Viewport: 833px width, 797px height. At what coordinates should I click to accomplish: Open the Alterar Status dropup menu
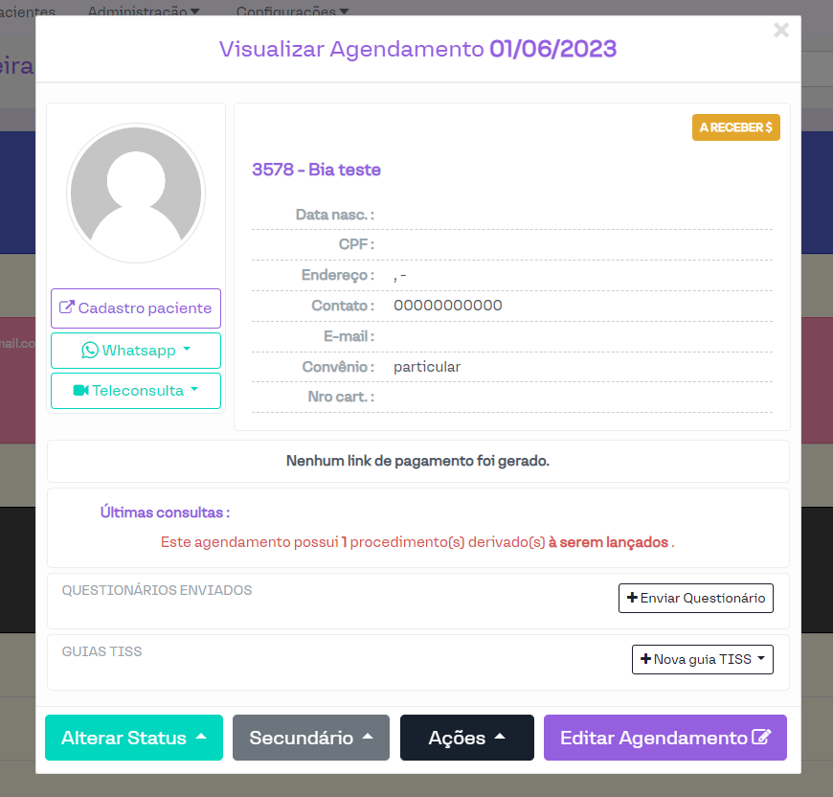134,738
